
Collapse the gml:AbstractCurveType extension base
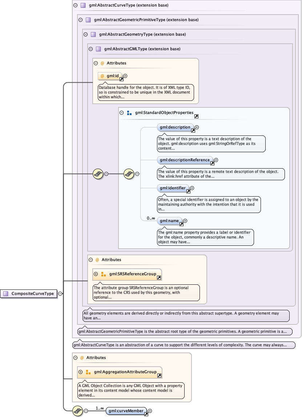[76, 5]
